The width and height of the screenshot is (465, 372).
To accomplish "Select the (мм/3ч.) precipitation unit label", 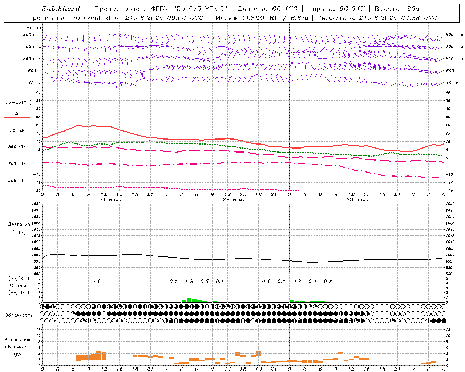I will click(x=19, y=279).
